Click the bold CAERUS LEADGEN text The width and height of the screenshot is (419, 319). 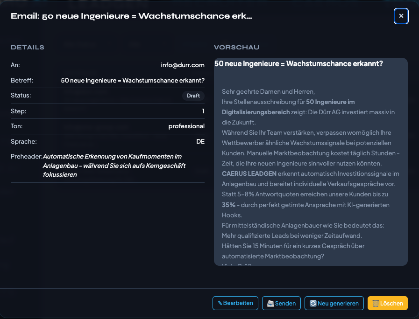pyautogui.click(x=249, y=174)
